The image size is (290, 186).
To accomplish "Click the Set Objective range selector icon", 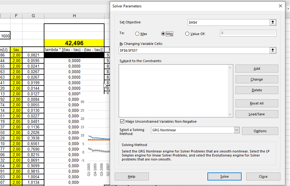I will point(273,22).
